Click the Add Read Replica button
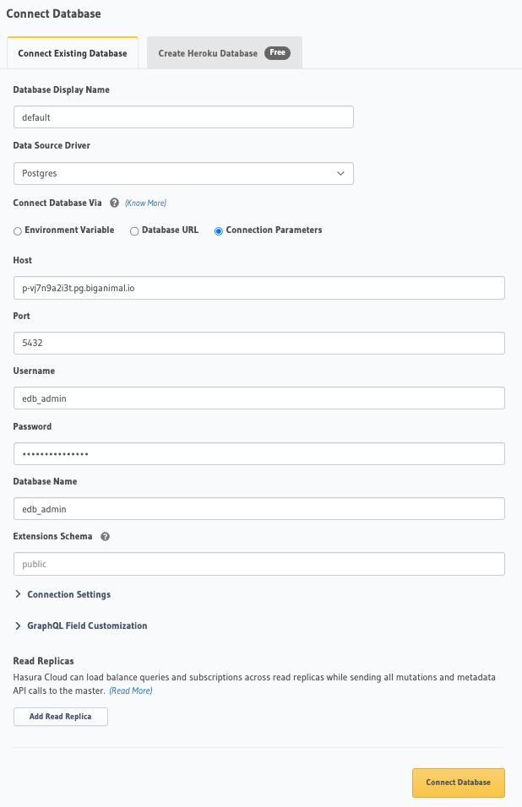The height and width of the screenshot is (807, 522). click(x=60, y=716)
